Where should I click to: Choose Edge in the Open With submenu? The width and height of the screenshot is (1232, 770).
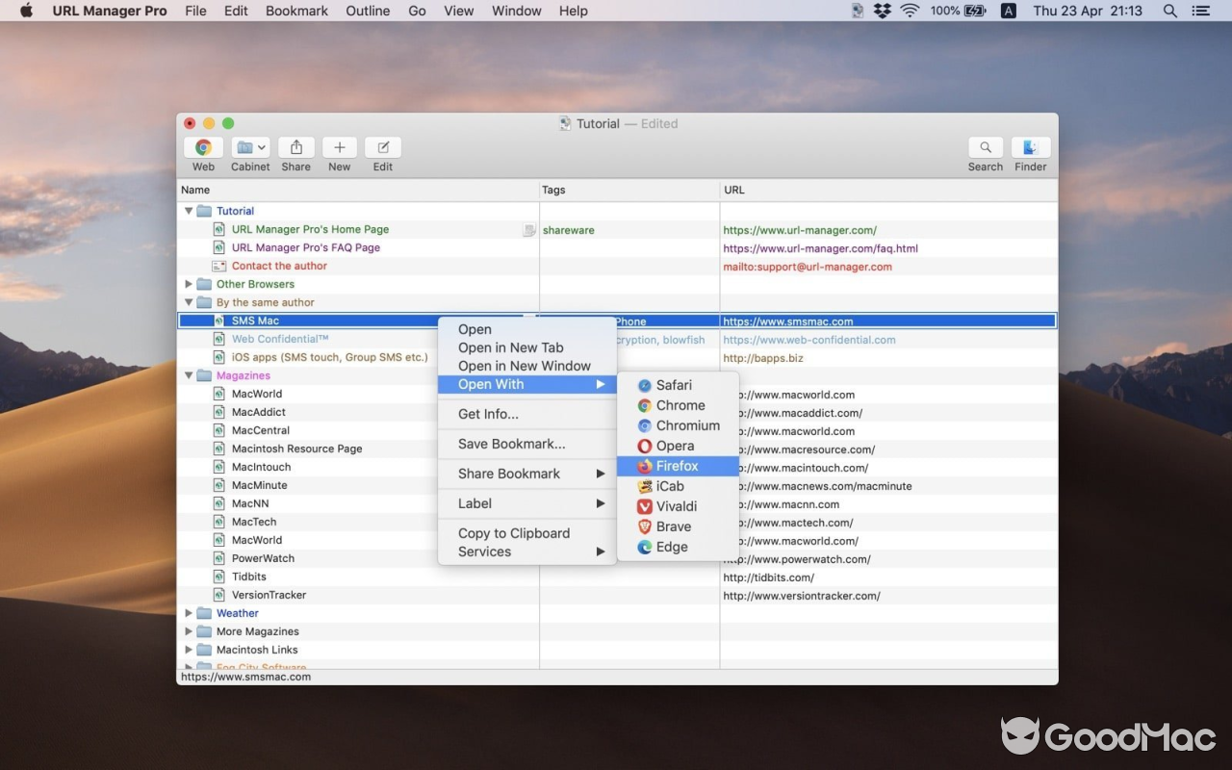(x=671, y=547)
